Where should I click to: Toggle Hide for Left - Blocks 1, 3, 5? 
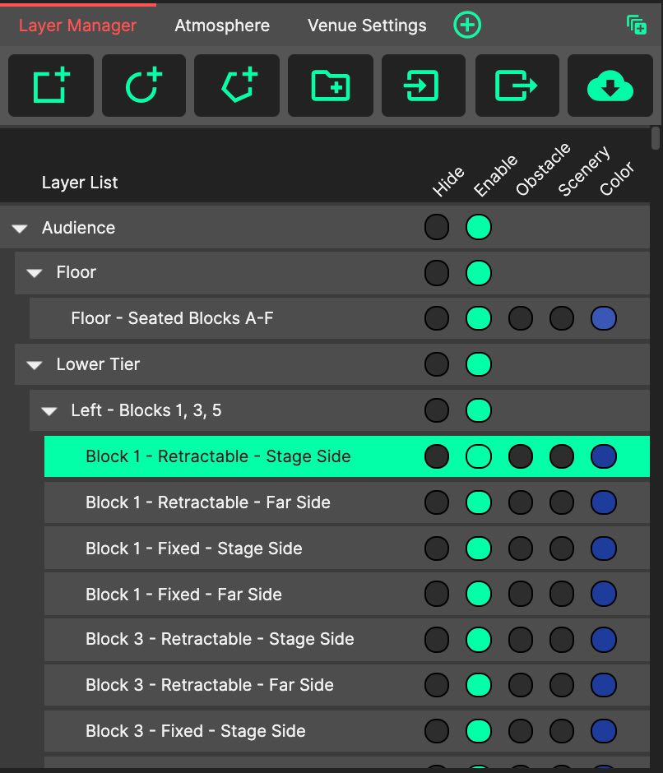[437, 410]
